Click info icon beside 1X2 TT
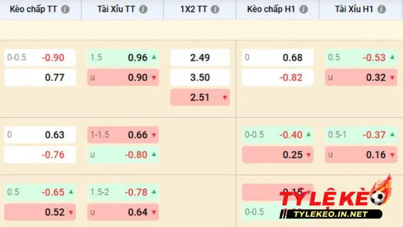This screenshot has width=403, height=227. [x=215, y=10]
